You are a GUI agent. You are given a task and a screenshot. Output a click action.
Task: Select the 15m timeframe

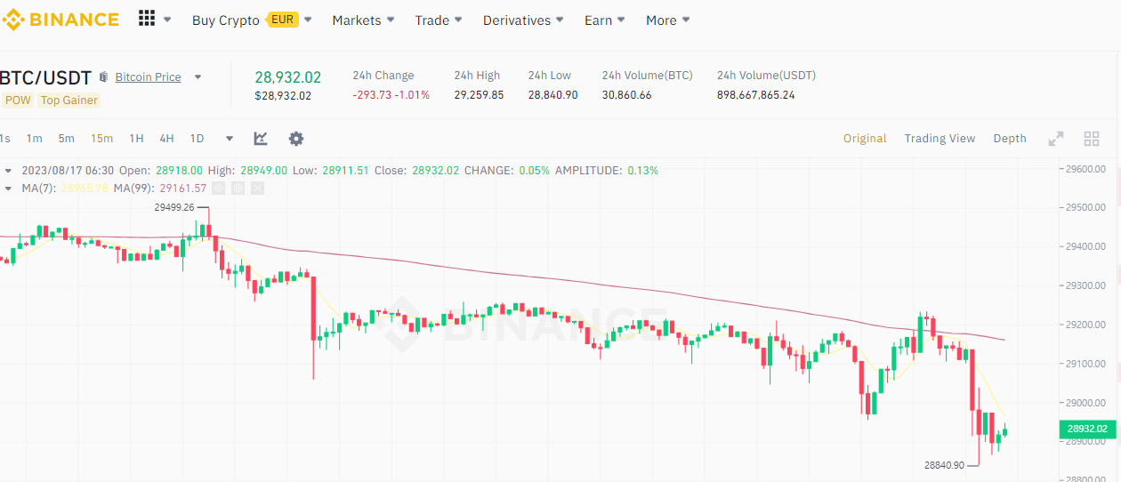point(101,138)
